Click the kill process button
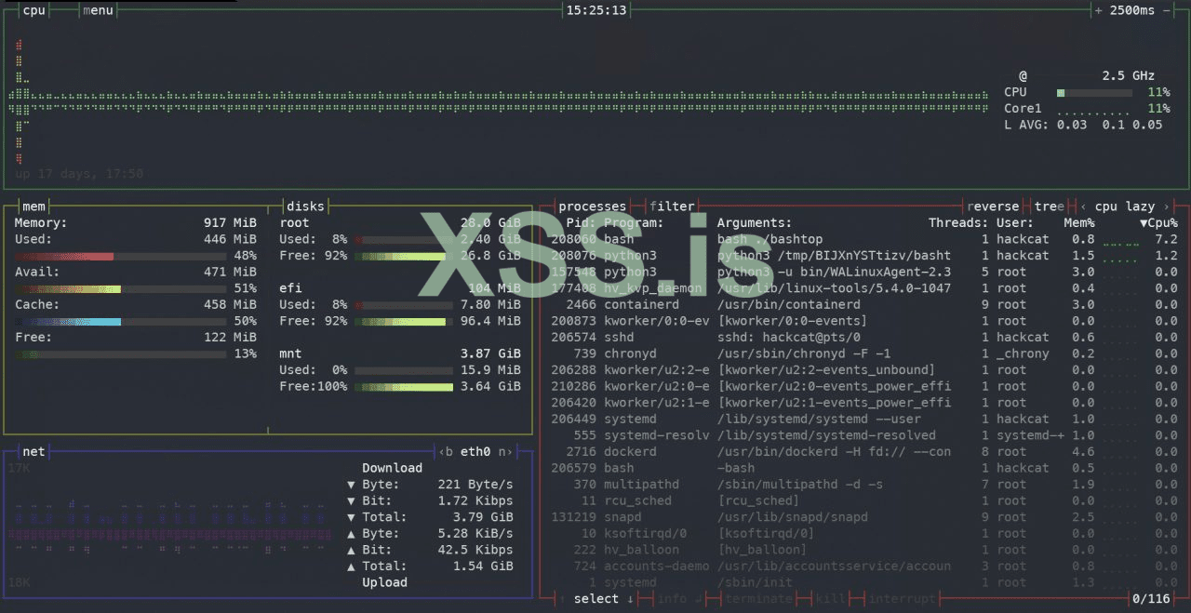This screenshot has width=1191, height=613. click(x=830, y=599)
